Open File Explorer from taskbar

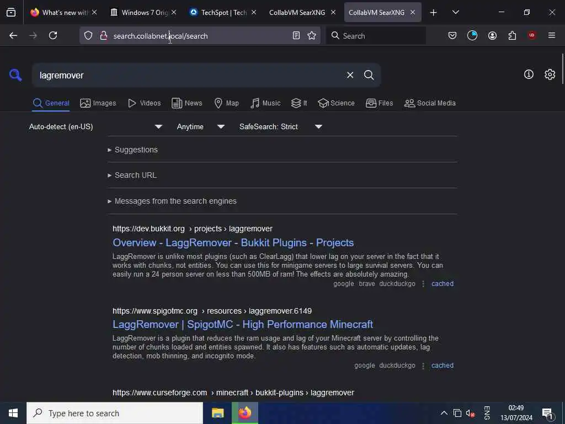pos(217,413)
